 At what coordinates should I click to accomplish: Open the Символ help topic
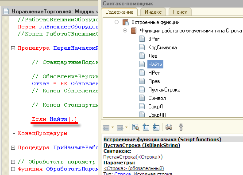point(157,98)
